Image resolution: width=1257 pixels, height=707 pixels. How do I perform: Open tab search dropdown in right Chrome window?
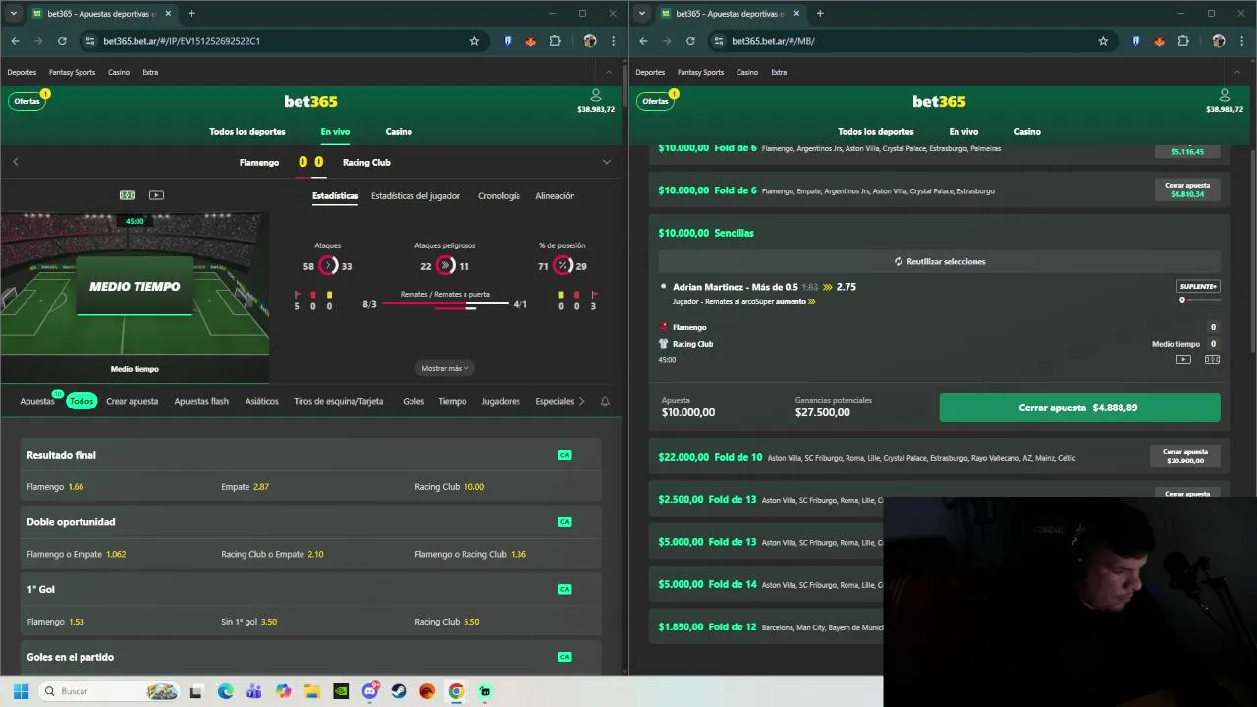(641, 13)
